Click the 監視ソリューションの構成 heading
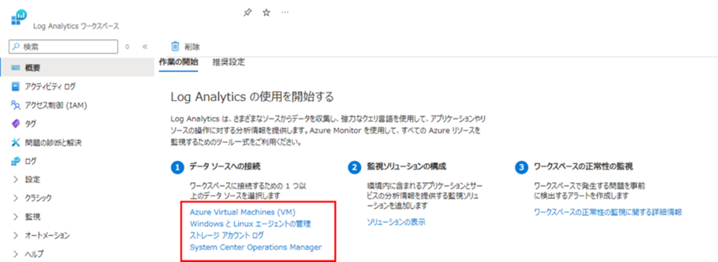 407,167
